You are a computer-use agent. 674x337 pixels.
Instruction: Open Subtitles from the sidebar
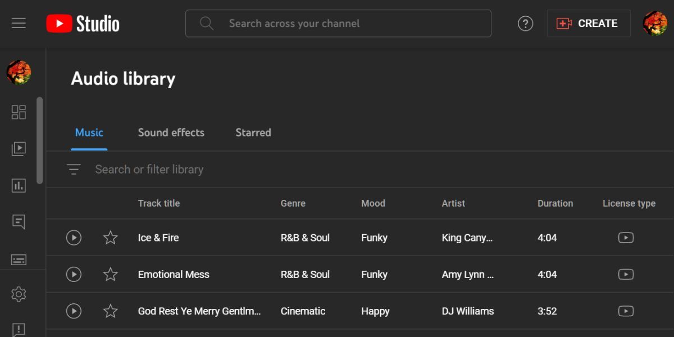pos(19,259)
